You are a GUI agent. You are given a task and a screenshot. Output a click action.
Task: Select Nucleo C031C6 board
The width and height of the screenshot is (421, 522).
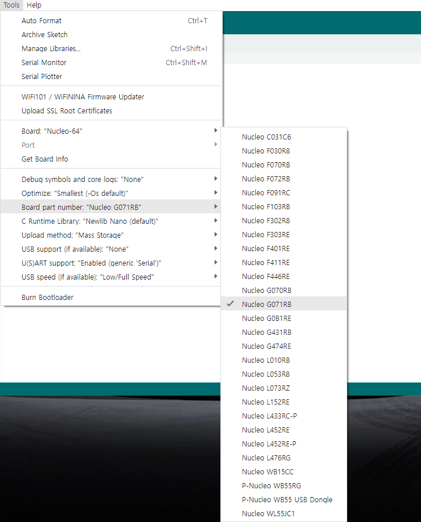coord(284,137)
